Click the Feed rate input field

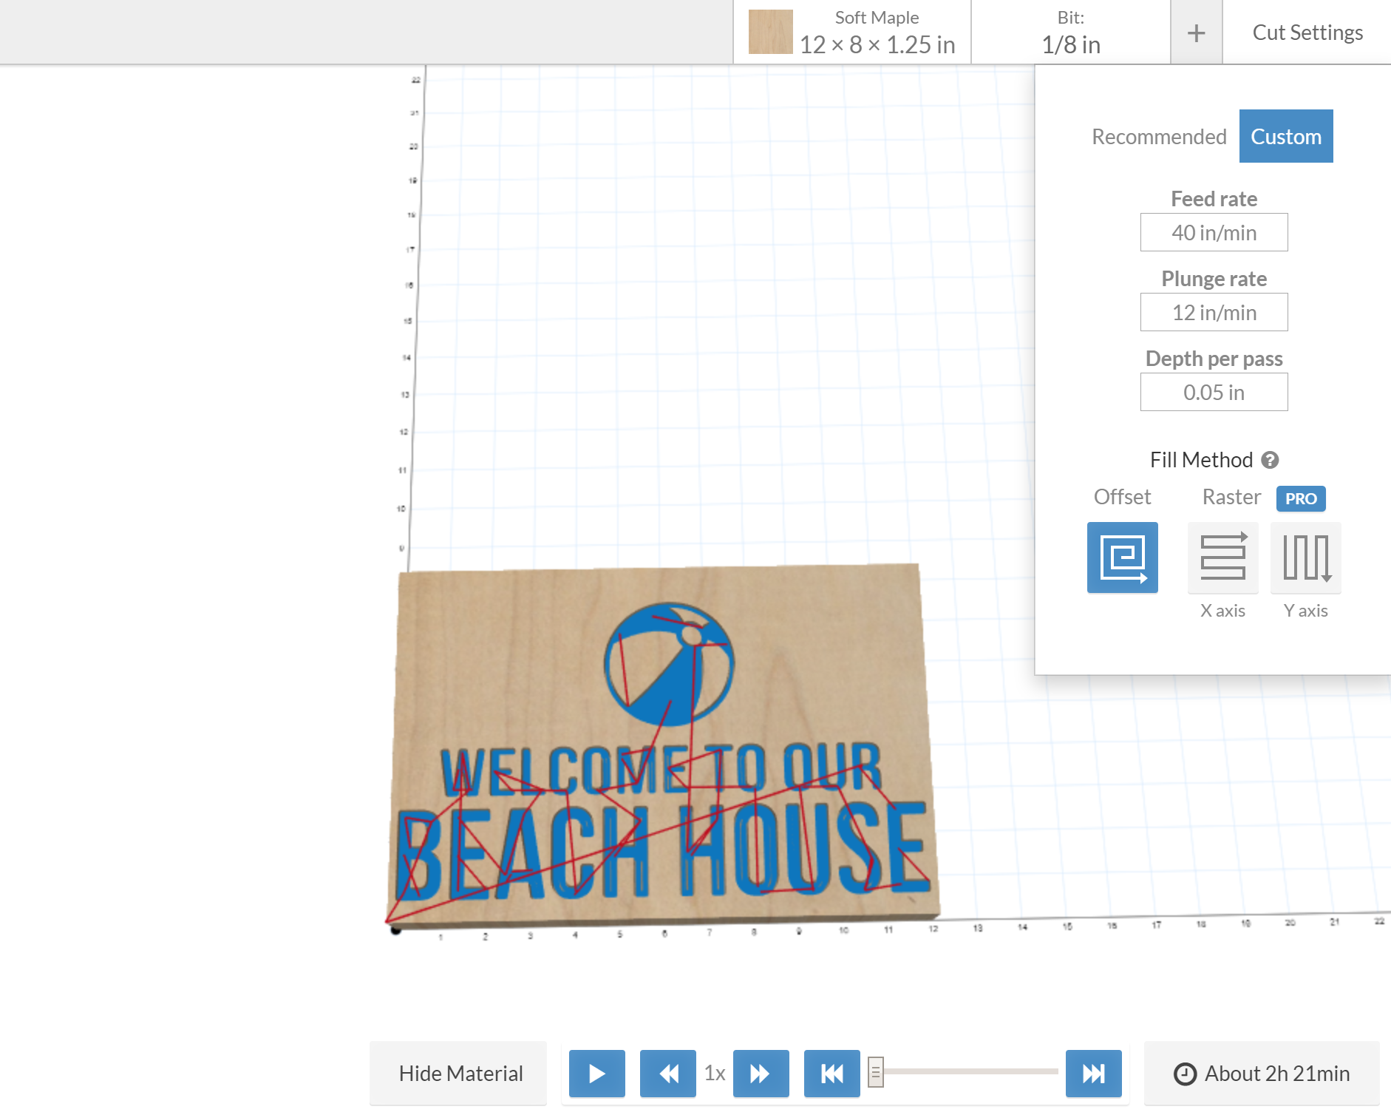[x=1214, y=233]
